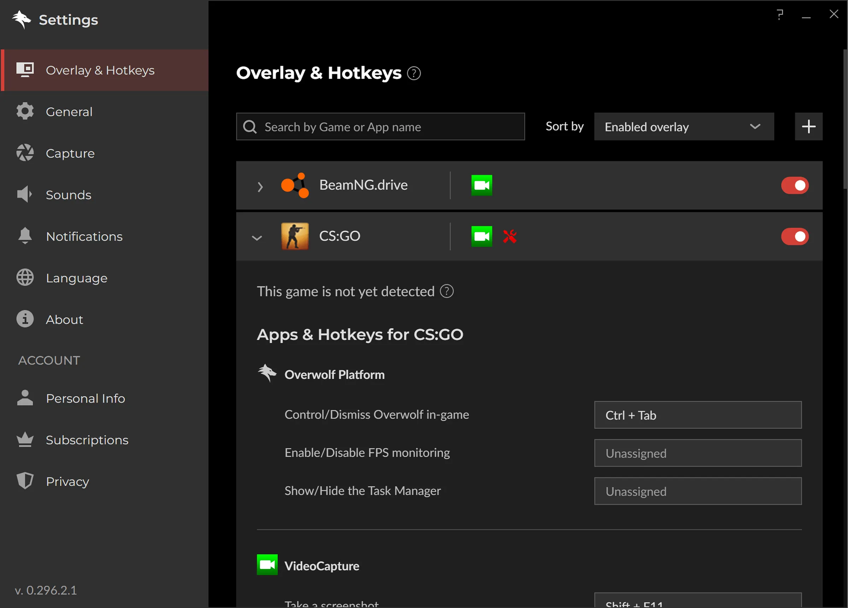Screen dimensions: 848x608
Task: Open Language settings tab
Action: coord(105,278)
